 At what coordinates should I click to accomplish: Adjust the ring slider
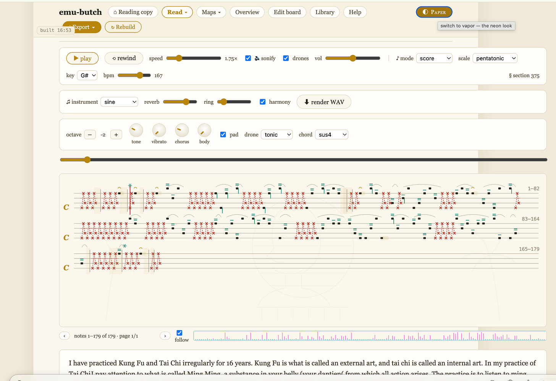tap(234, 102)
